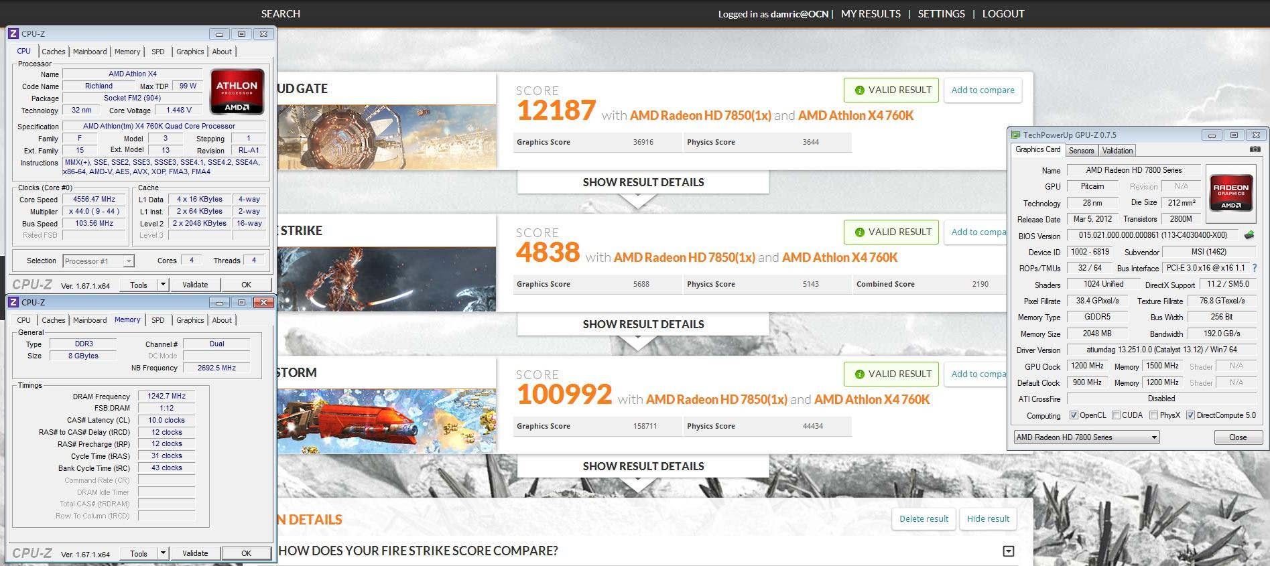This screenshot has height=566, width=1270.
Task: Click Close button in GPU-Z
Action: [1238, 437]
